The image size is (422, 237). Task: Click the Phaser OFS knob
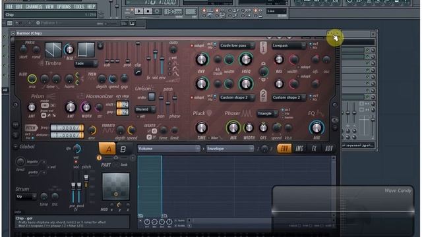coord(263,128)
